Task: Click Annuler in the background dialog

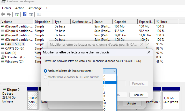Action: click(132, 103)
